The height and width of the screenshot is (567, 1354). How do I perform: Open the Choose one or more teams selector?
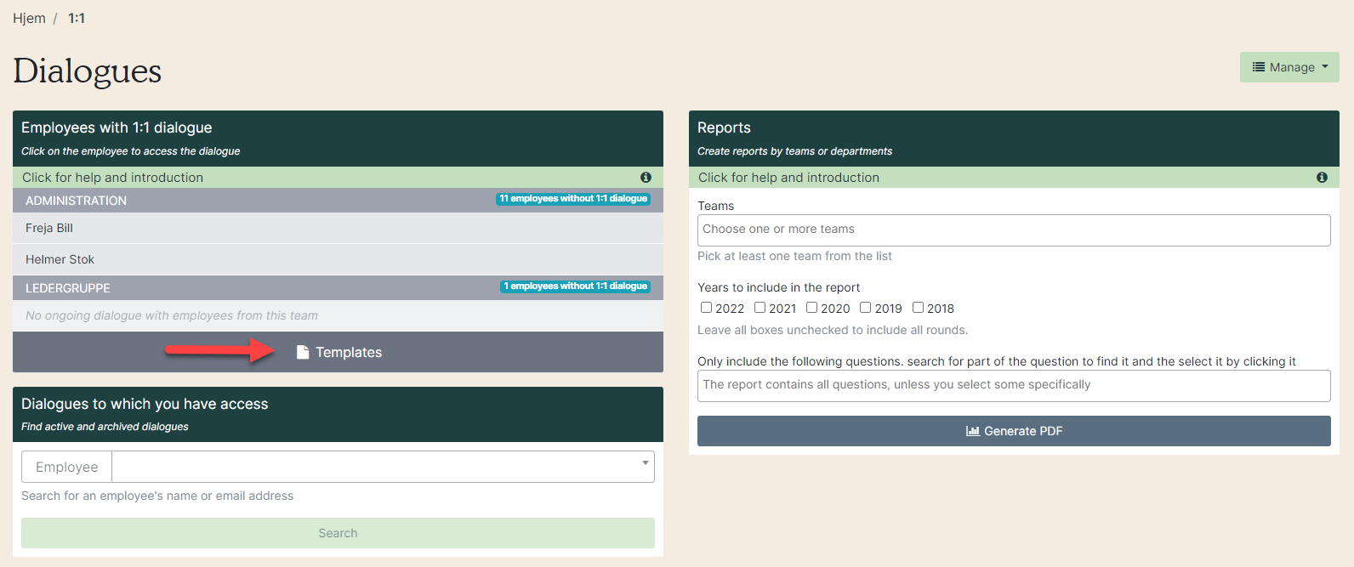coord(1014,230)
